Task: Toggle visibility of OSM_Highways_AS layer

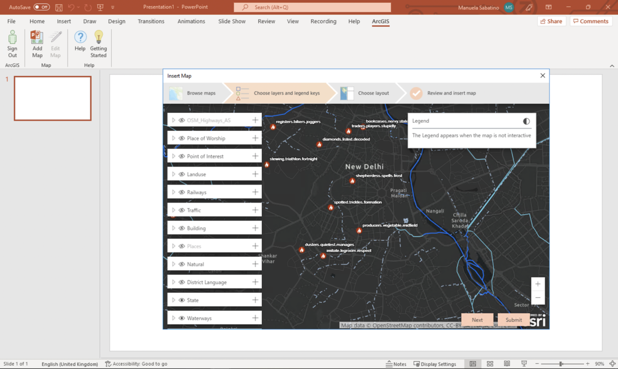Action: (181, 121)
